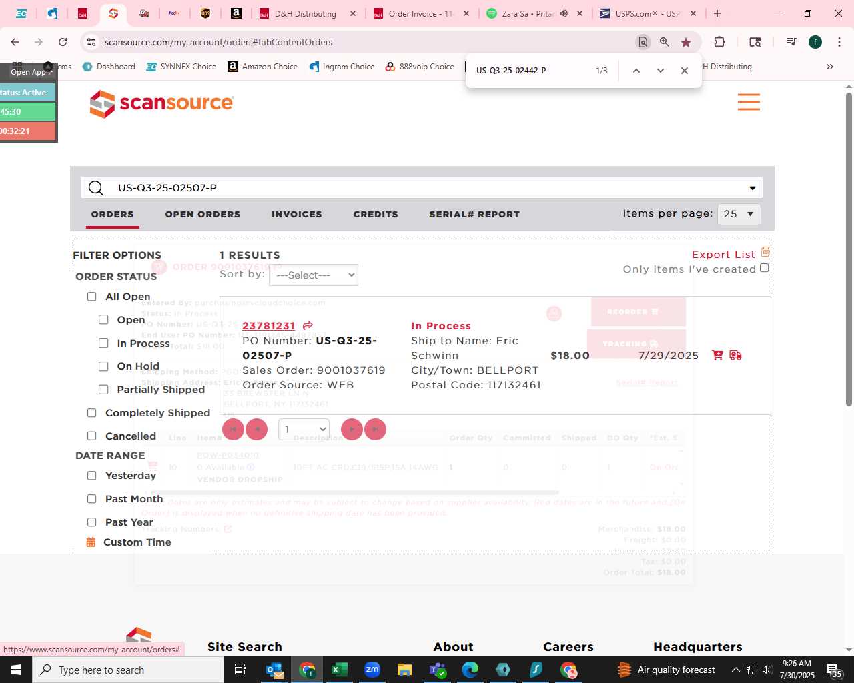Open Microsoft Teams from the taskbar
The image size is (854, 683).
point(437,670)
